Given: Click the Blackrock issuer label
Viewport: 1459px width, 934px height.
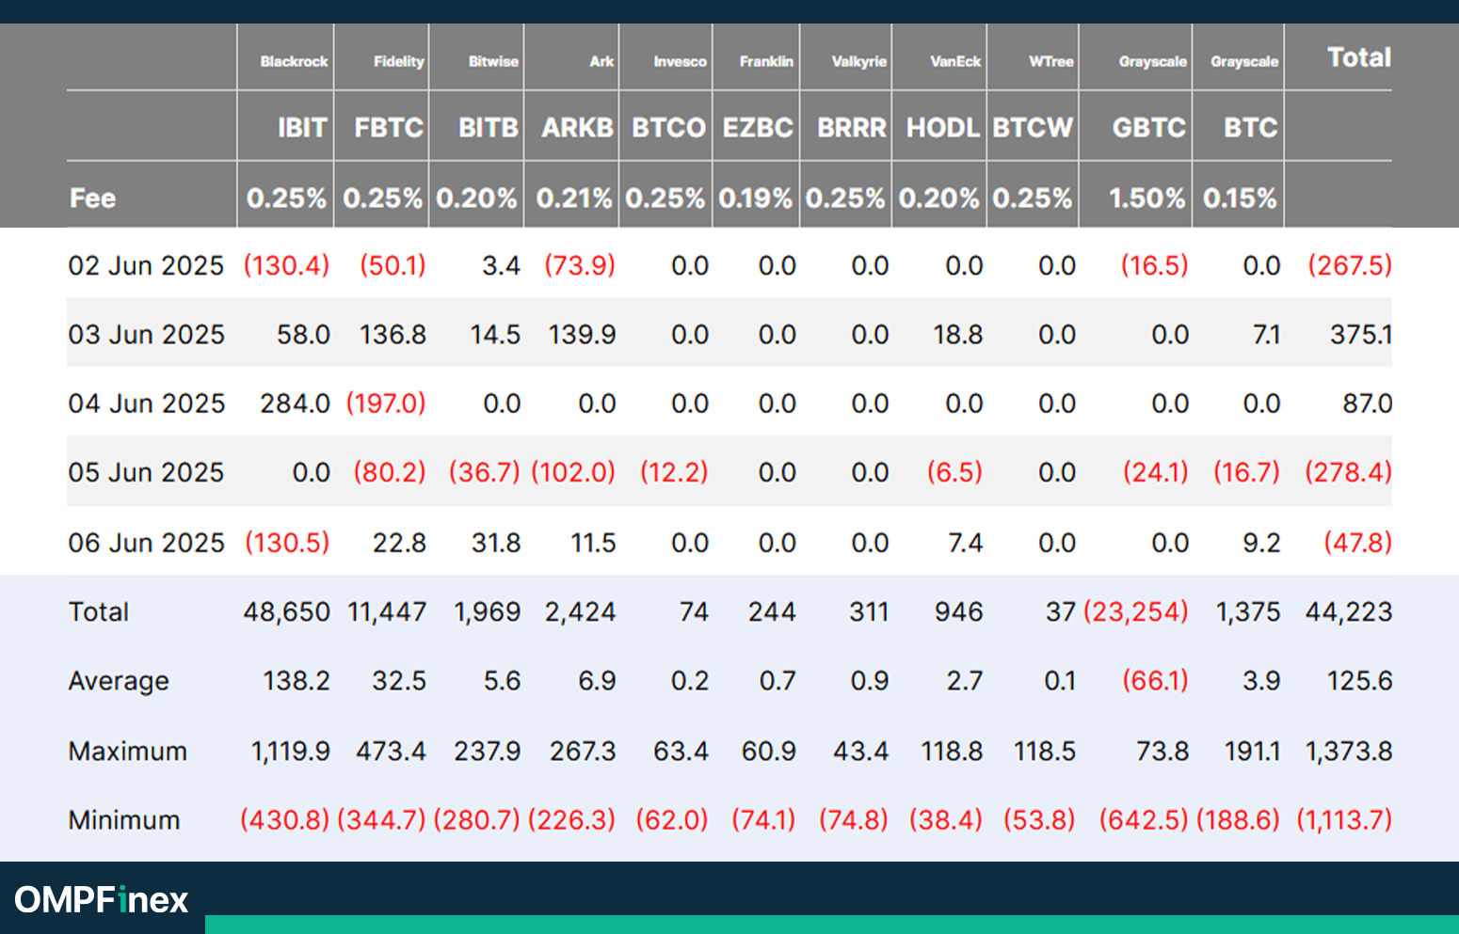Looking at the screenshot, I should tap(294, 61).
